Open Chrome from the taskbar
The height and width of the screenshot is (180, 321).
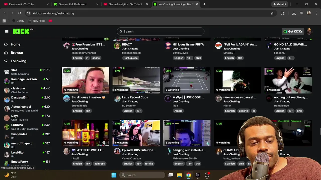(189, 175)
